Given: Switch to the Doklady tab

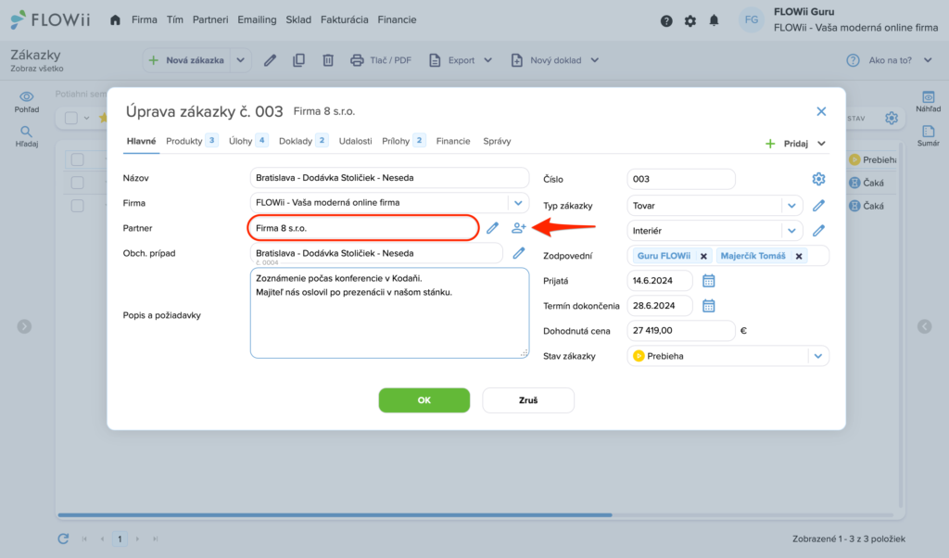Looking at the screenshot, I should 303,141.
